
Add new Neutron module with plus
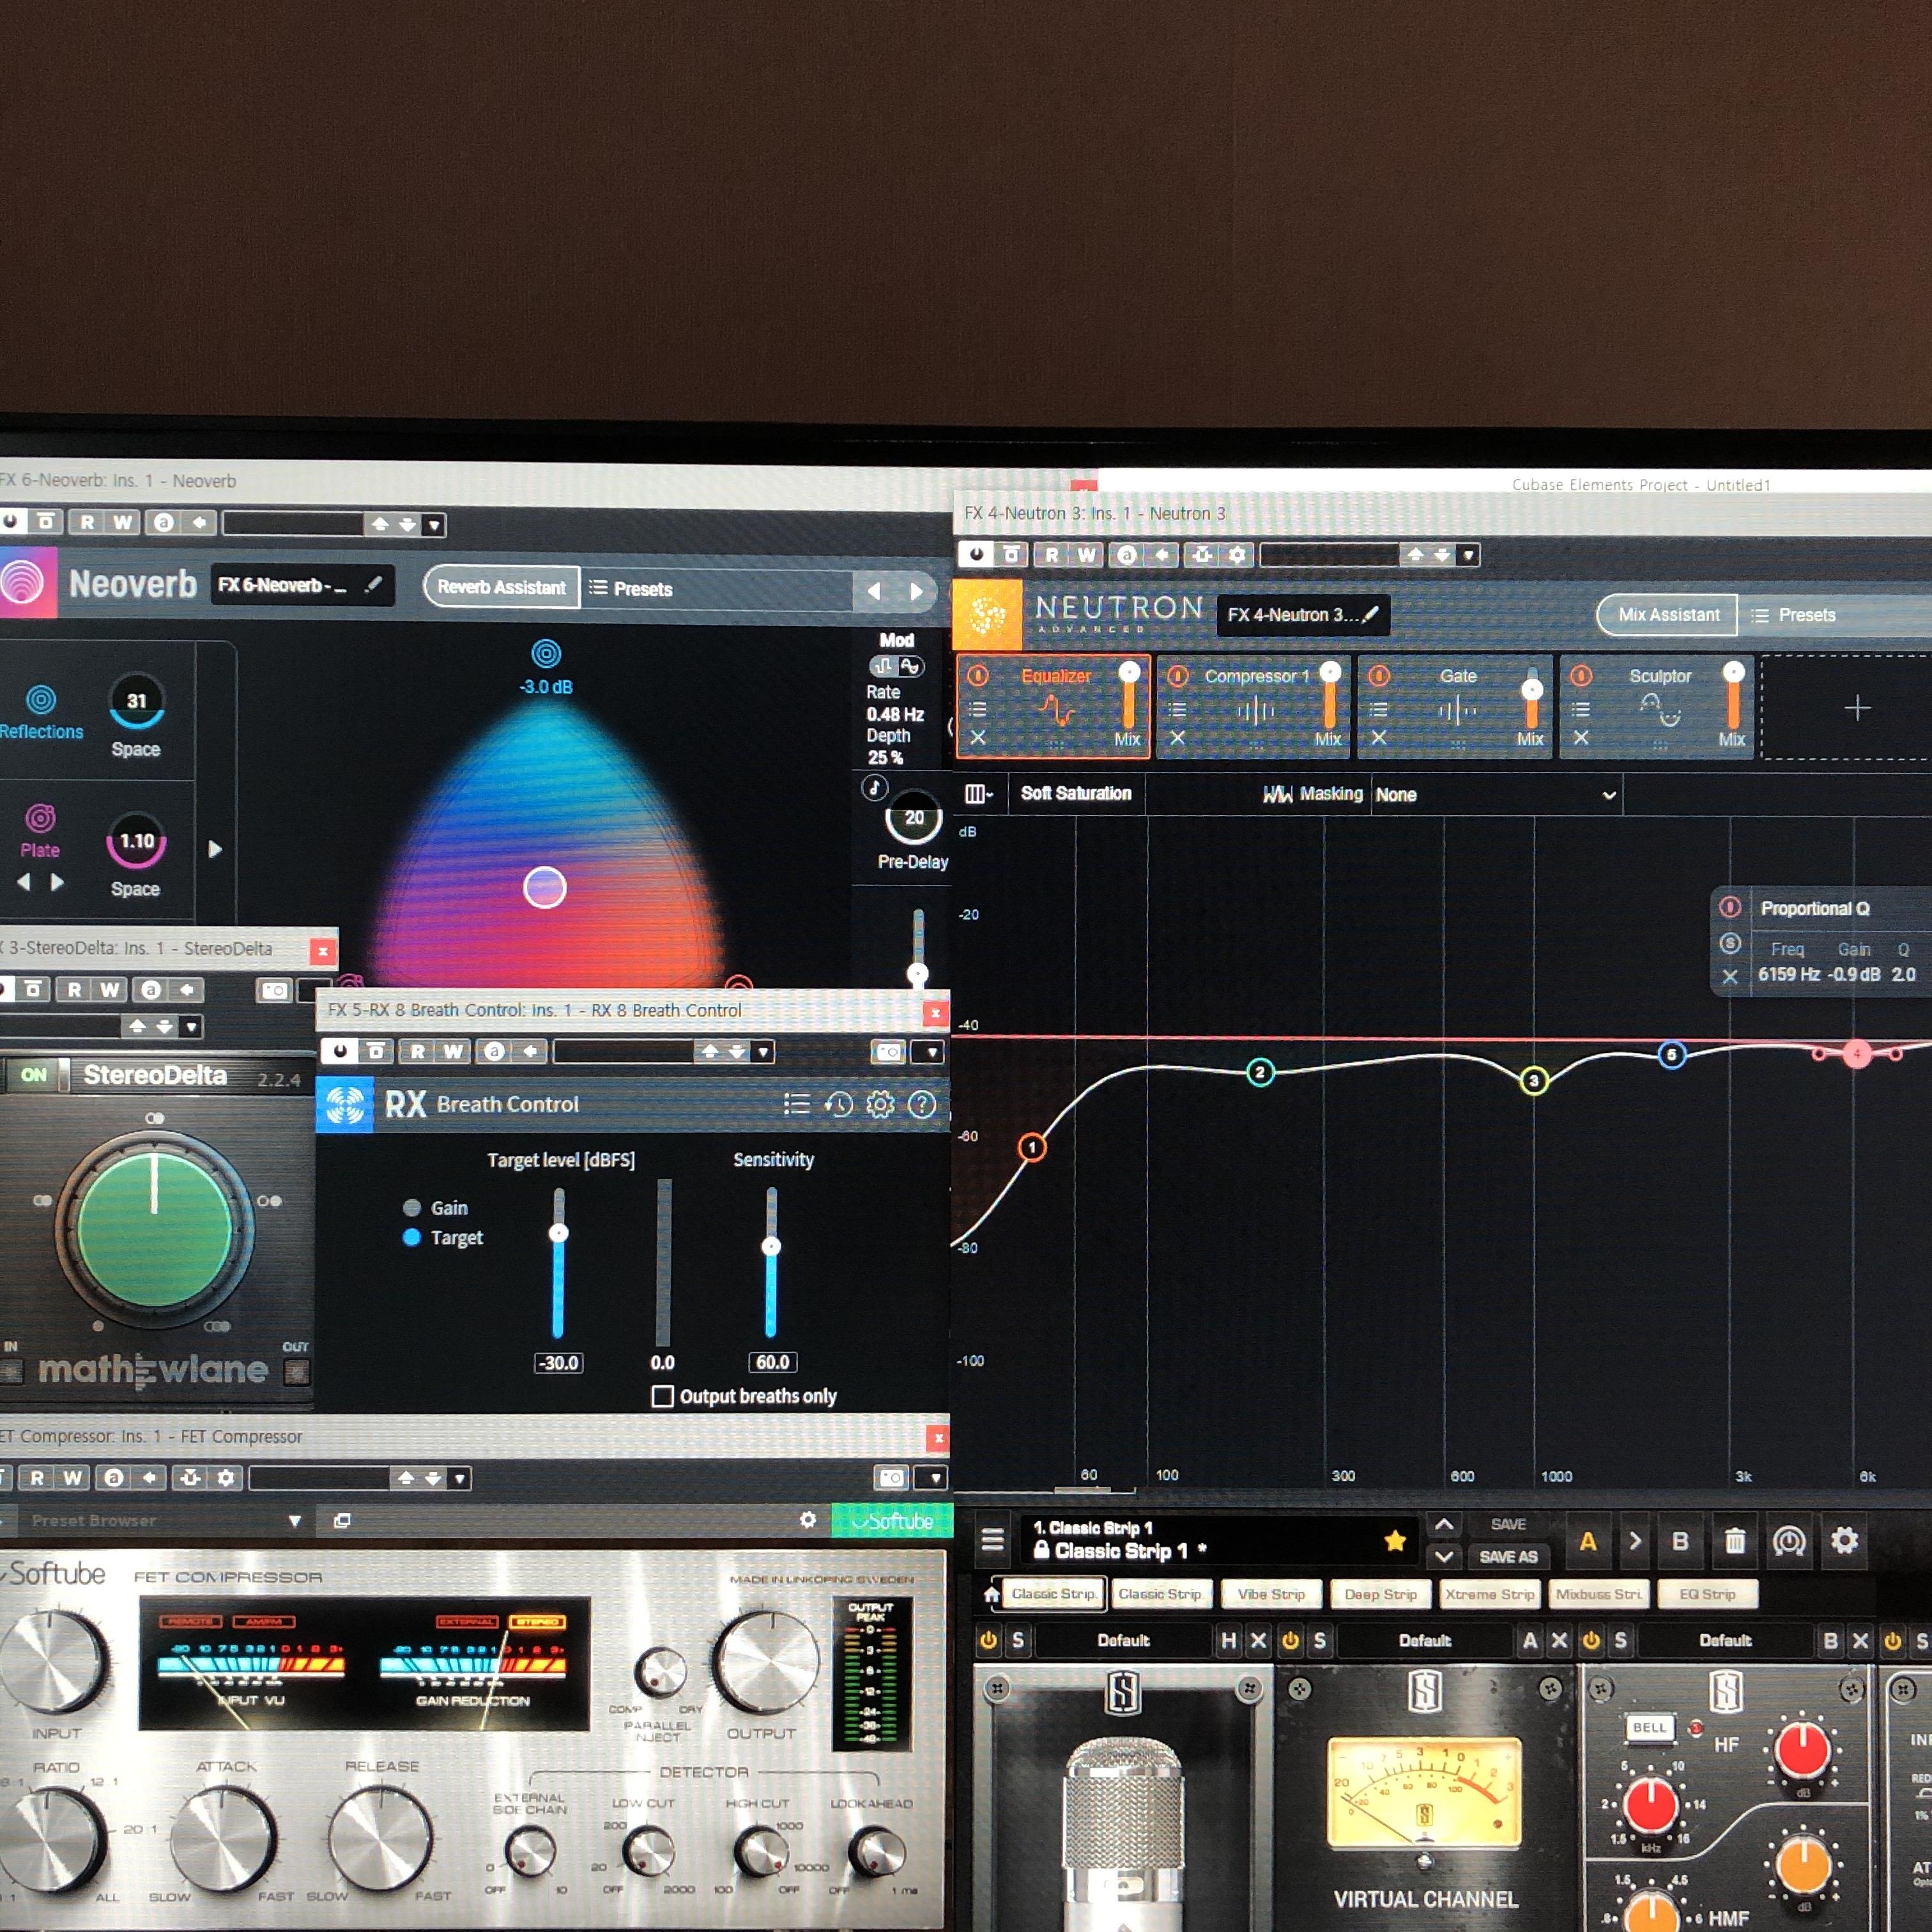1857,708
